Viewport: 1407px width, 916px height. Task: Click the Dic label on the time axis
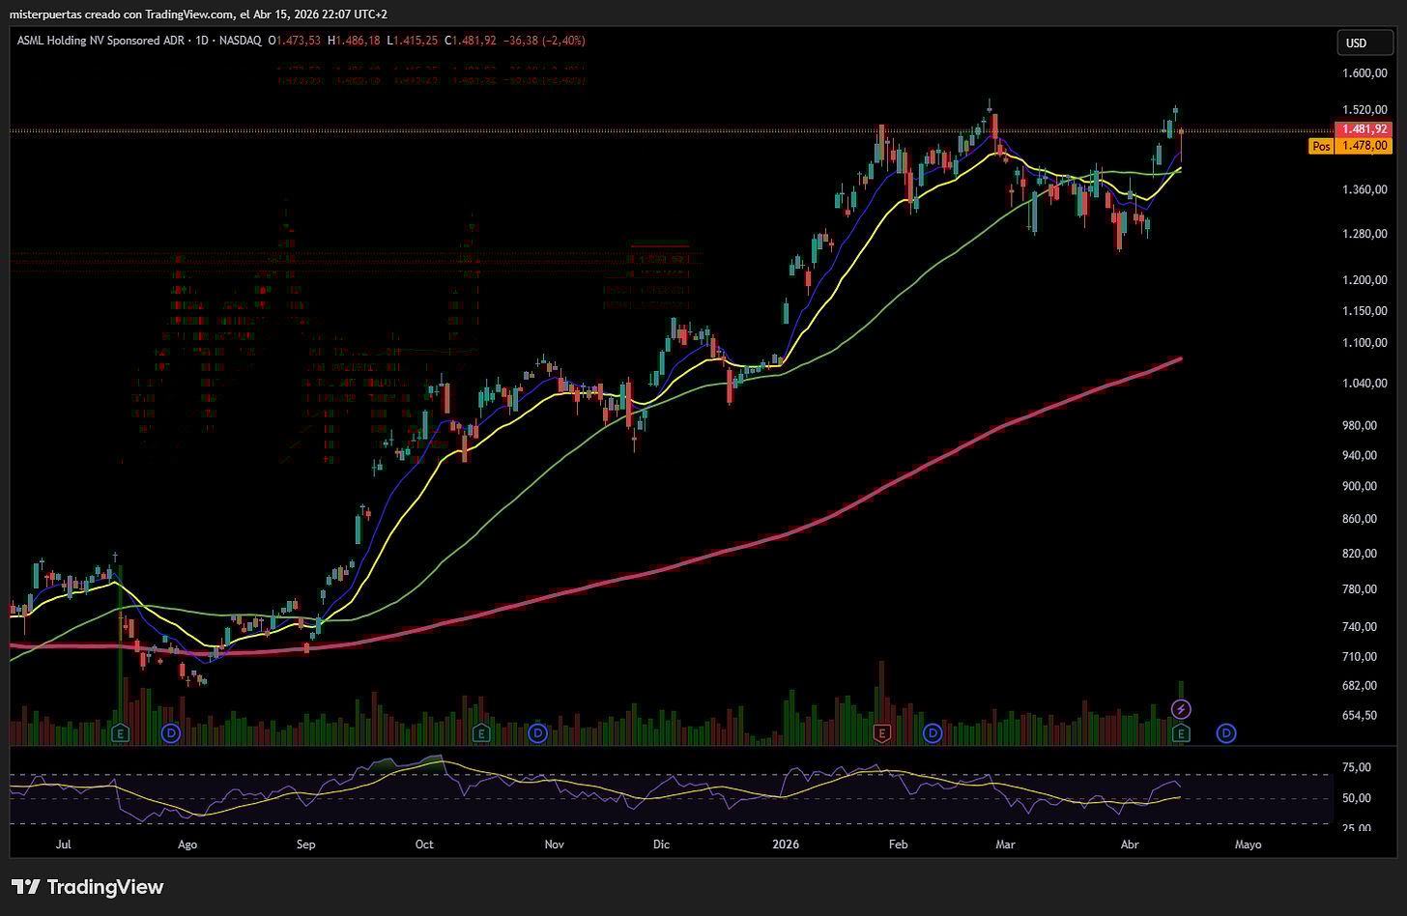point(661,844)
